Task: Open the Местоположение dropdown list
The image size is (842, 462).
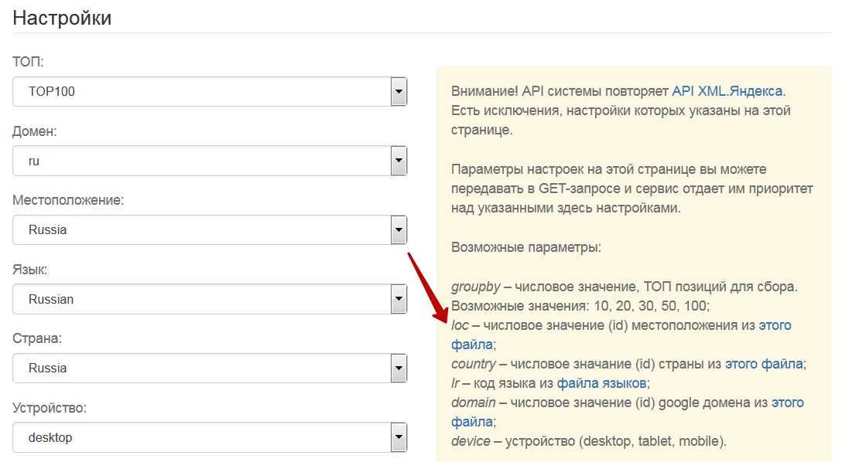Action: click(x=209, y=229)
